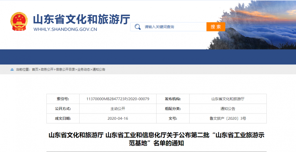This screenshot has width=296, height=152.
Task: Click the 山东省文化和旅游厅 site title
Action: pos(82,19)
